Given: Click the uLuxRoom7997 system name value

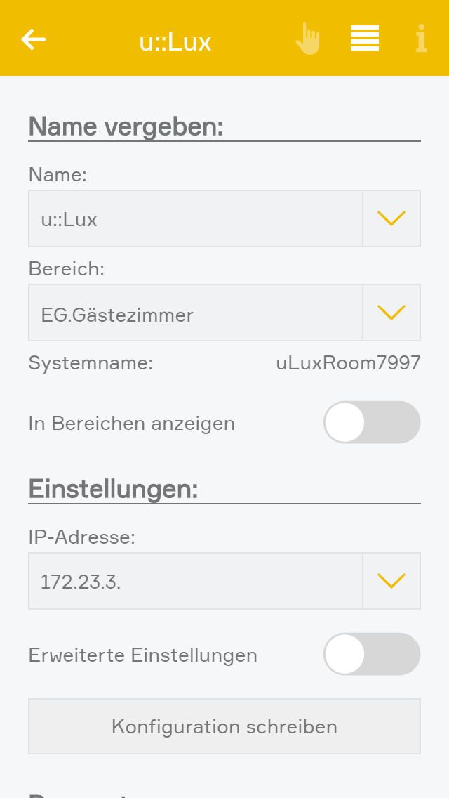Looking at the screenshot, I should coord(348,363).
